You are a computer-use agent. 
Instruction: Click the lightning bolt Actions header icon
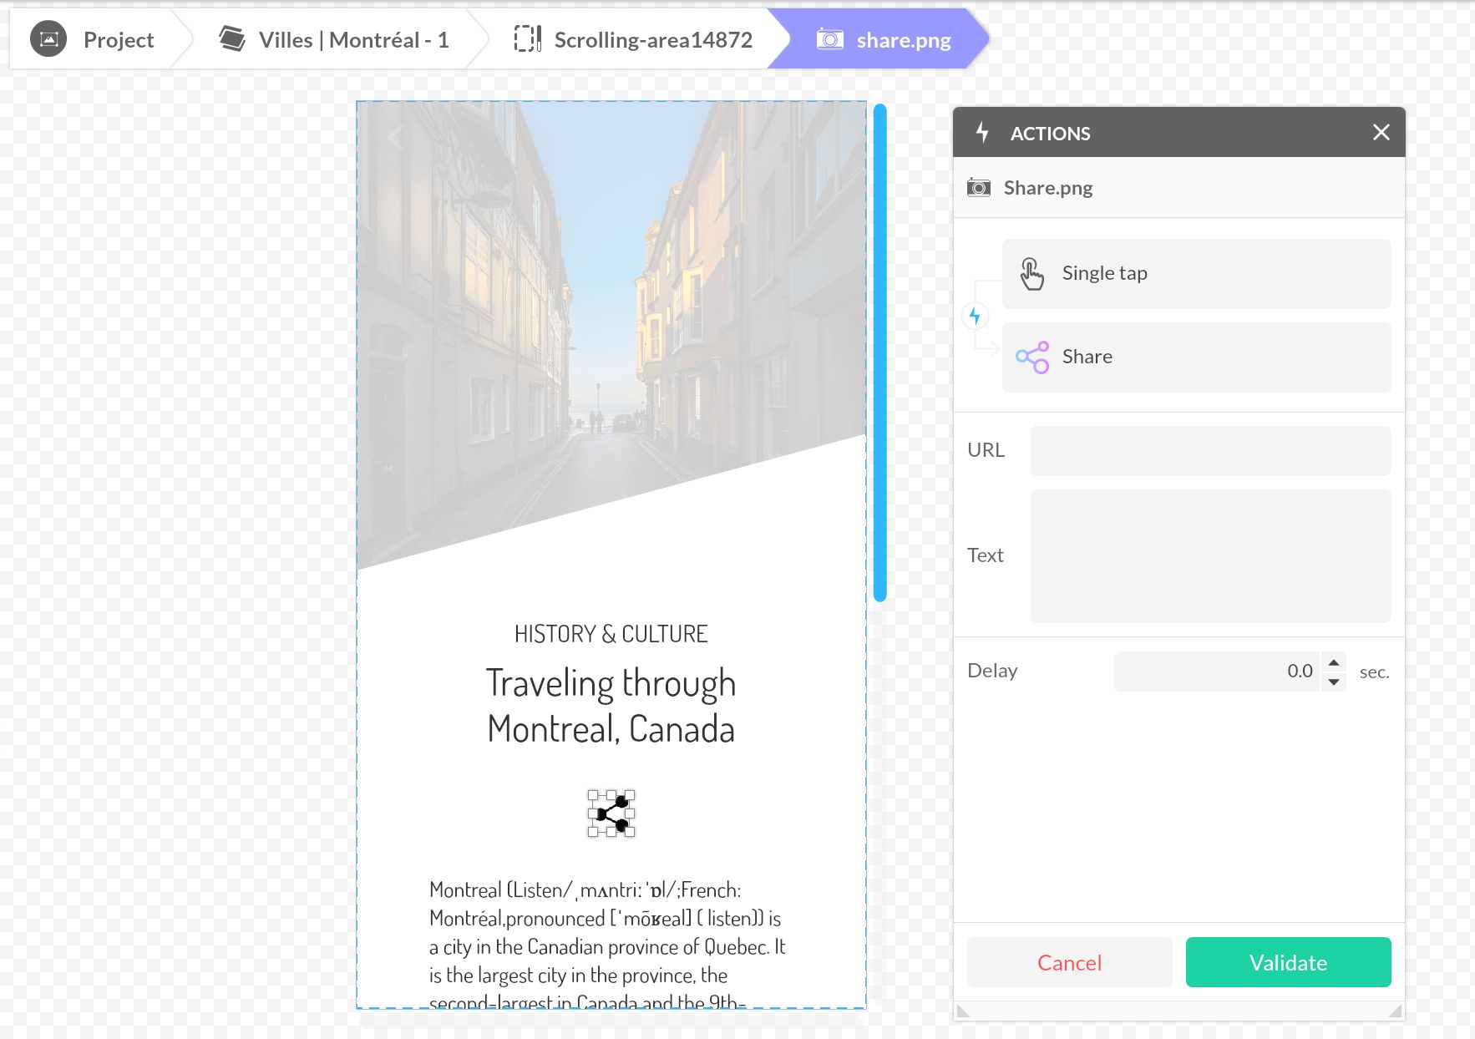pos(982,133)
